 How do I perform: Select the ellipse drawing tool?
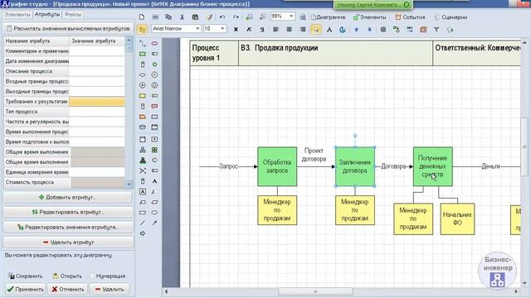154,213
